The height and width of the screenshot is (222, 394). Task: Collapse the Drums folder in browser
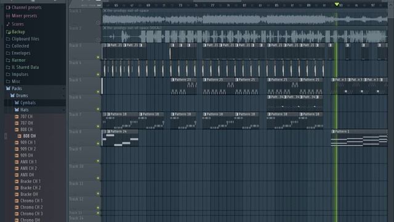click(x=12, y=96)
